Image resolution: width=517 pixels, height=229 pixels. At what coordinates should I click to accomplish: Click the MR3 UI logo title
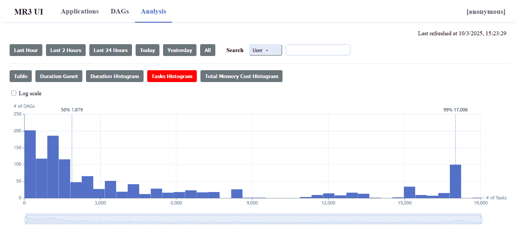click(x=28, y=12)
